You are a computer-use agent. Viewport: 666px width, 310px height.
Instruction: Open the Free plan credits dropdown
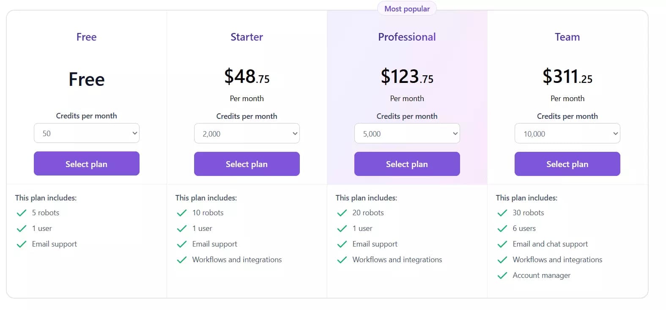coord(86,133)
